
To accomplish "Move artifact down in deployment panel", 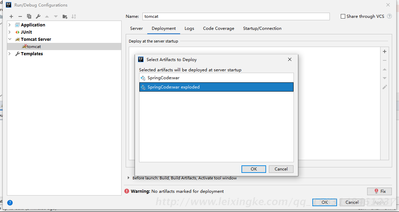I will pyautogui.click(x=385, y=78).
